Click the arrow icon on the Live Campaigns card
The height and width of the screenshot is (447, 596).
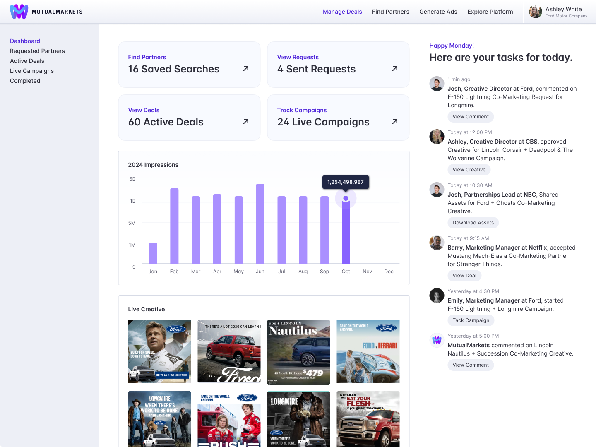click(394, 122)
